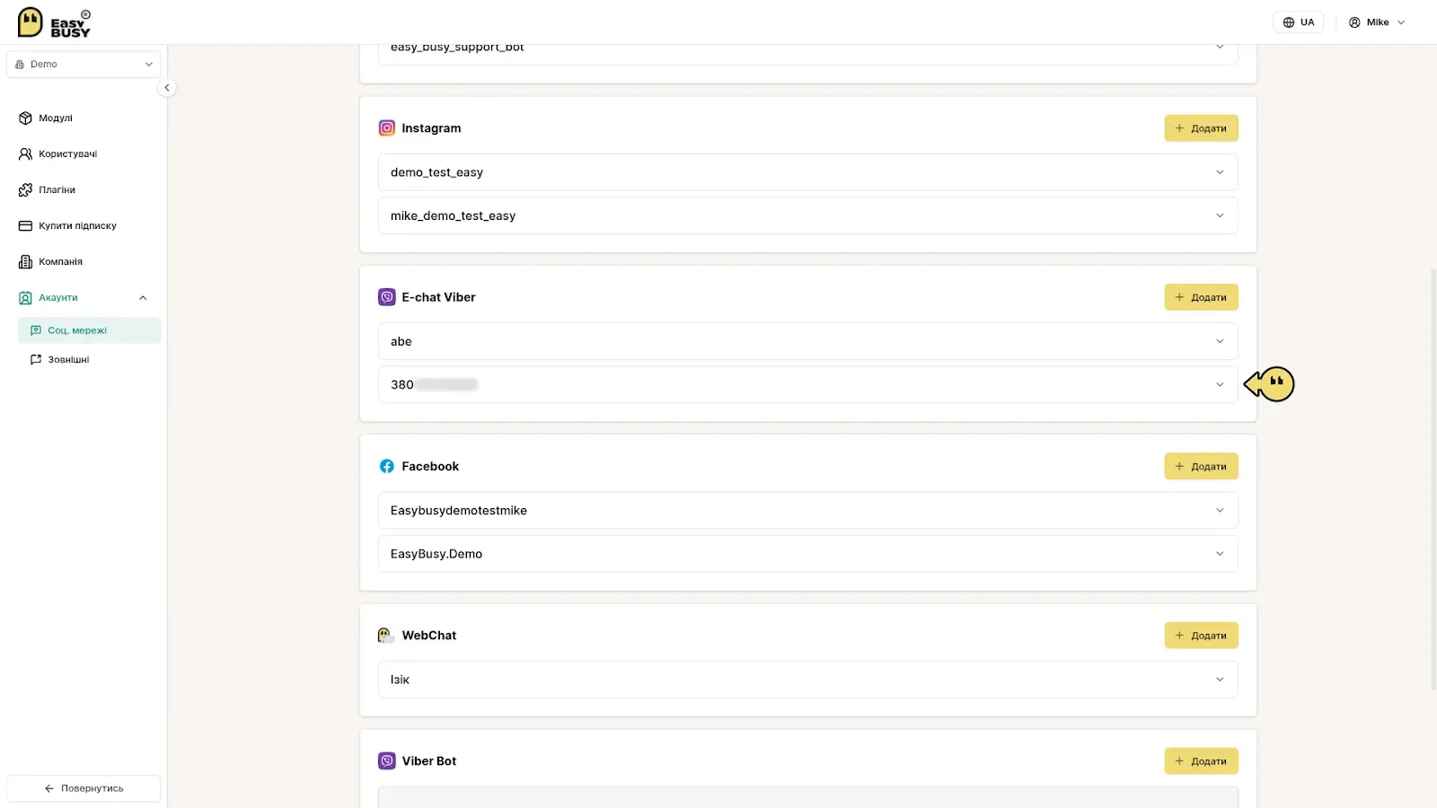Click the Instagram section icon
Image resolution: width=1437 pixels, height=808 pixels.
(x=387, y=128)
